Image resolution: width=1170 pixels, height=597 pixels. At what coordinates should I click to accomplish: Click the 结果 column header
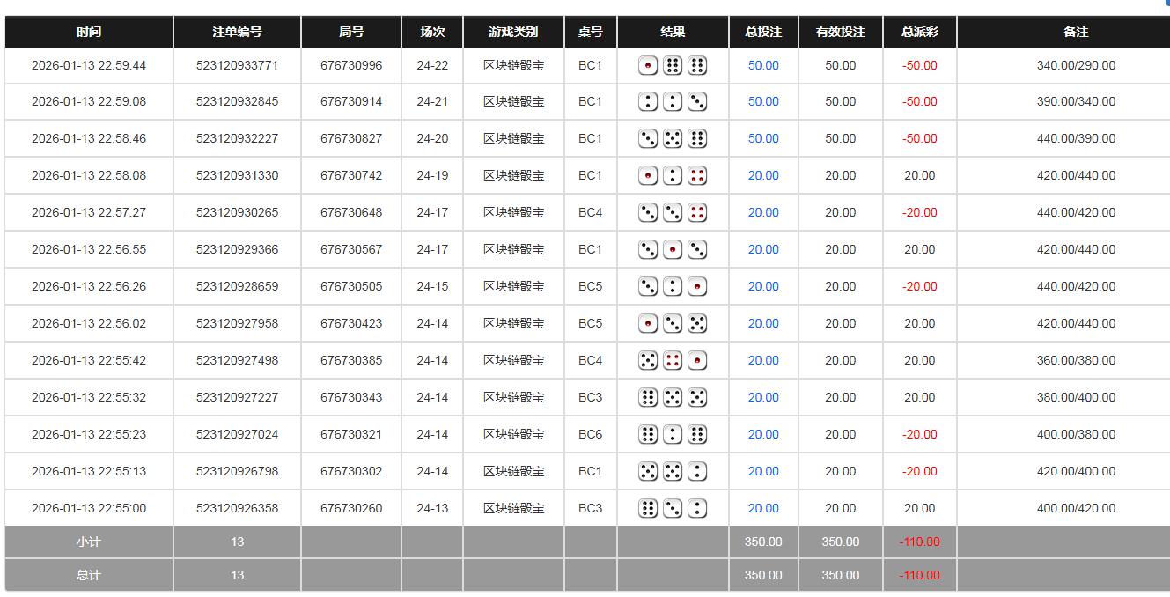[x=673, y=32]
